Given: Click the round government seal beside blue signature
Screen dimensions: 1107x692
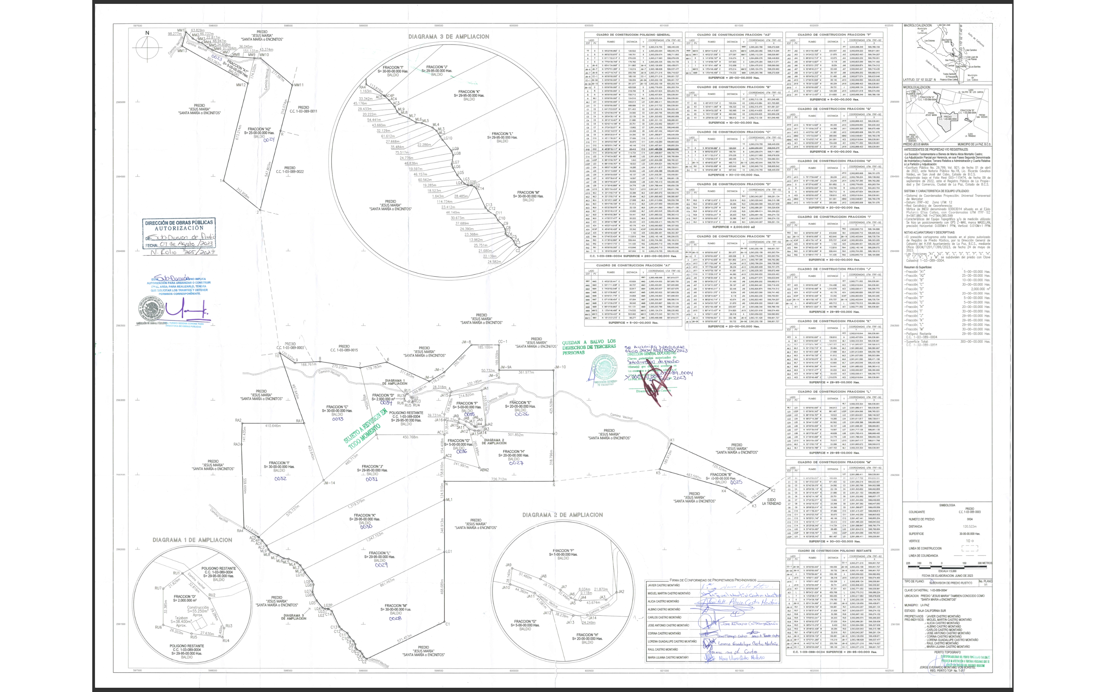Looking at the screenshot, I should click(x=152, y=308).
